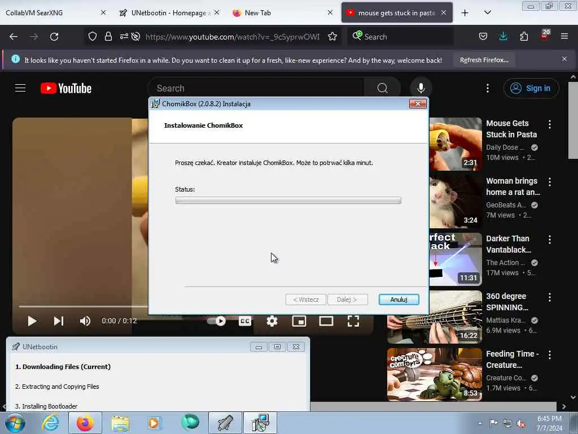Open Windows Media Player in taskbar

tap(154, 423)
